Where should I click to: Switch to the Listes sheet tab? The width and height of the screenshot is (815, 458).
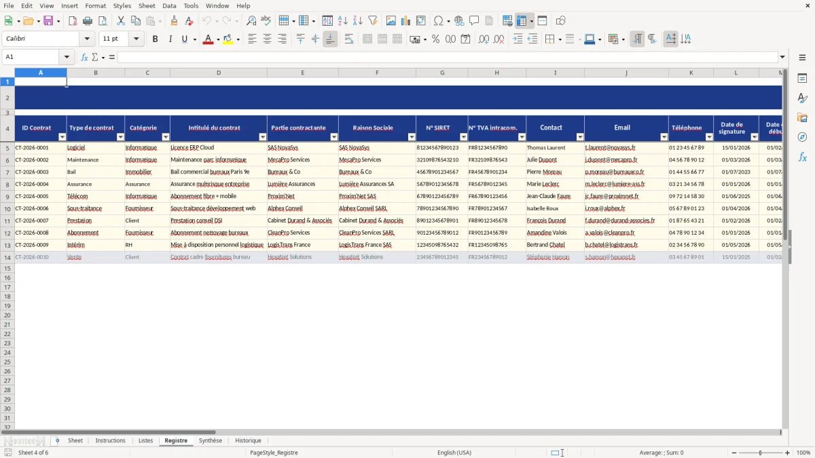click(x=145, y=441)
